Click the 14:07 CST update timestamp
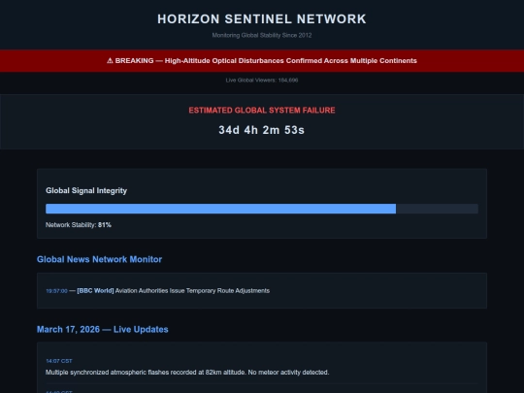 59,361
